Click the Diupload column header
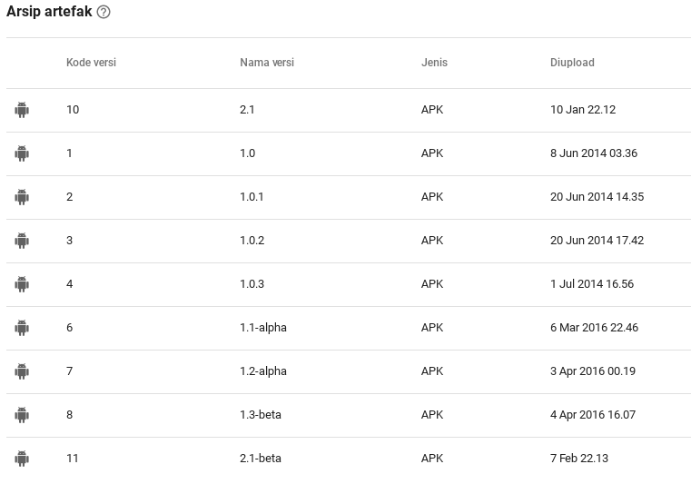 572,63
